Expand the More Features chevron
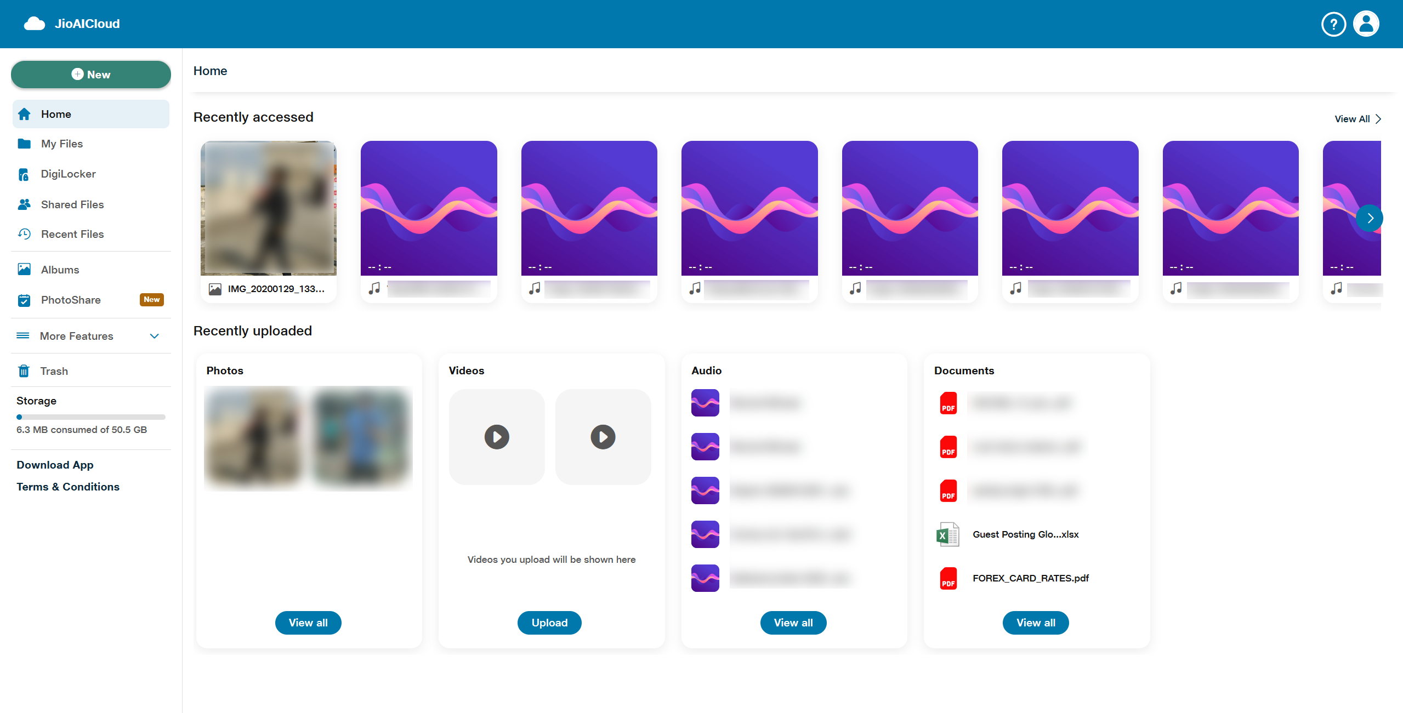The height and width of the screenshot is (713, 1403). (x=155, y=336)
